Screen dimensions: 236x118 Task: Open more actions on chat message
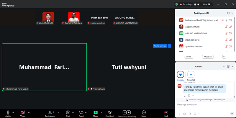pyautogui.click(x=193, y=95)
